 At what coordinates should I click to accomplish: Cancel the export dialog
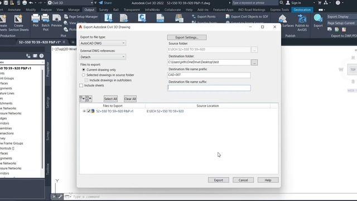click(243, 180)
